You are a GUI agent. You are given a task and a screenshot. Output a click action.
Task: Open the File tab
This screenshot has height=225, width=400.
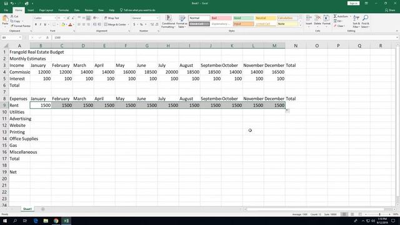tap(6, 10)
